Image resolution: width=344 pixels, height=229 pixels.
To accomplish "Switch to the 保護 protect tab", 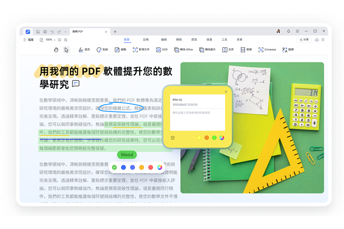I will [x=209, y=40].
